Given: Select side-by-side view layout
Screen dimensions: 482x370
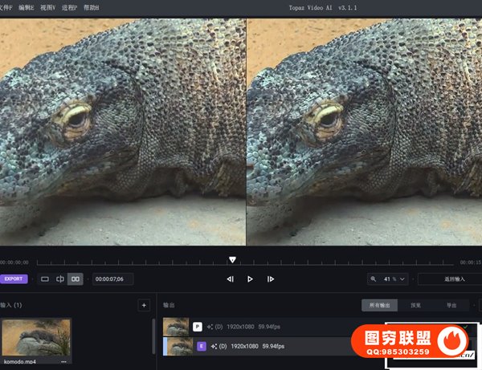Looking at the screenshot, I should tap(76, 279).
